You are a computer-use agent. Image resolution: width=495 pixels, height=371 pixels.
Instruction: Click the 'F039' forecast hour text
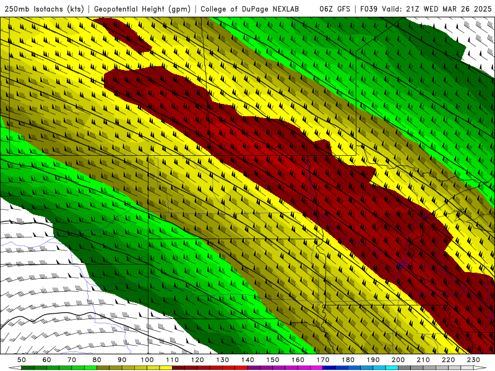pos(369,9)
